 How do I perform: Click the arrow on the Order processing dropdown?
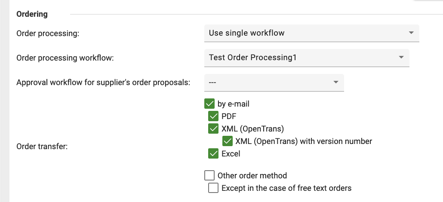[x=411, y=33]
